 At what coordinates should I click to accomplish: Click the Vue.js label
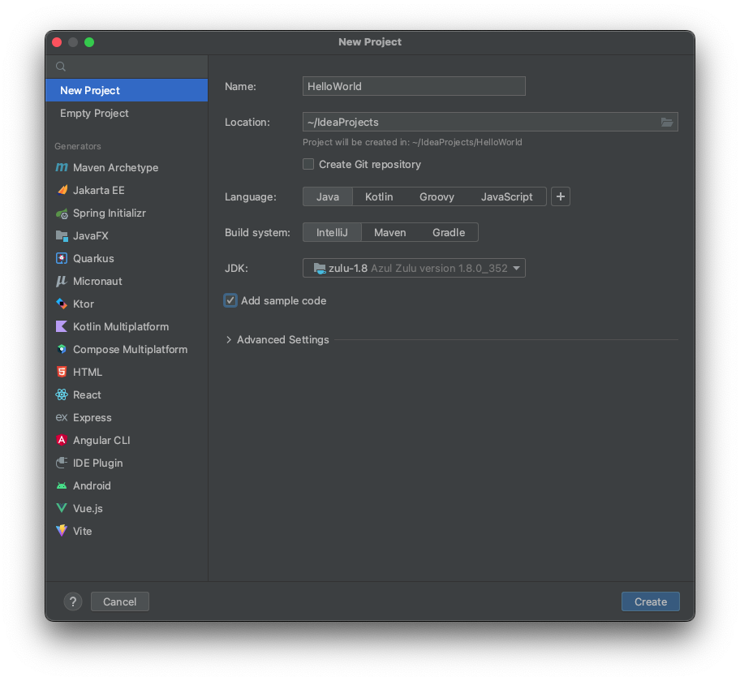point(88,509)
